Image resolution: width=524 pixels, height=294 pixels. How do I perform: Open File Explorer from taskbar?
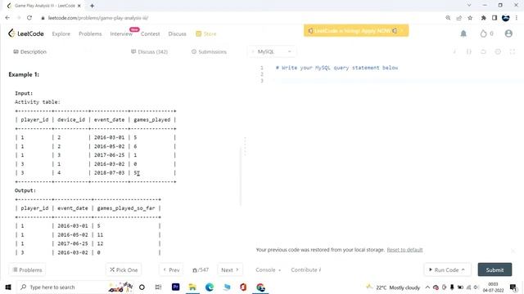(x=192, y=287)
